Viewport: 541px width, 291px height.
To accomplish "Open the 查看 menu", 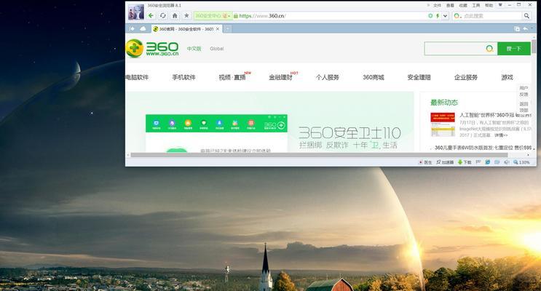I will (450, 6).
